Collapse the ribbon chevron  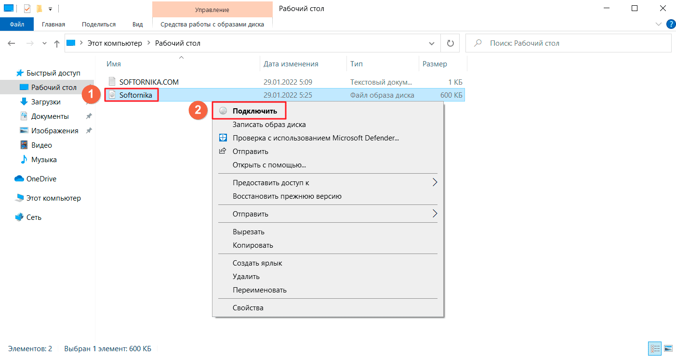(659, 24)
